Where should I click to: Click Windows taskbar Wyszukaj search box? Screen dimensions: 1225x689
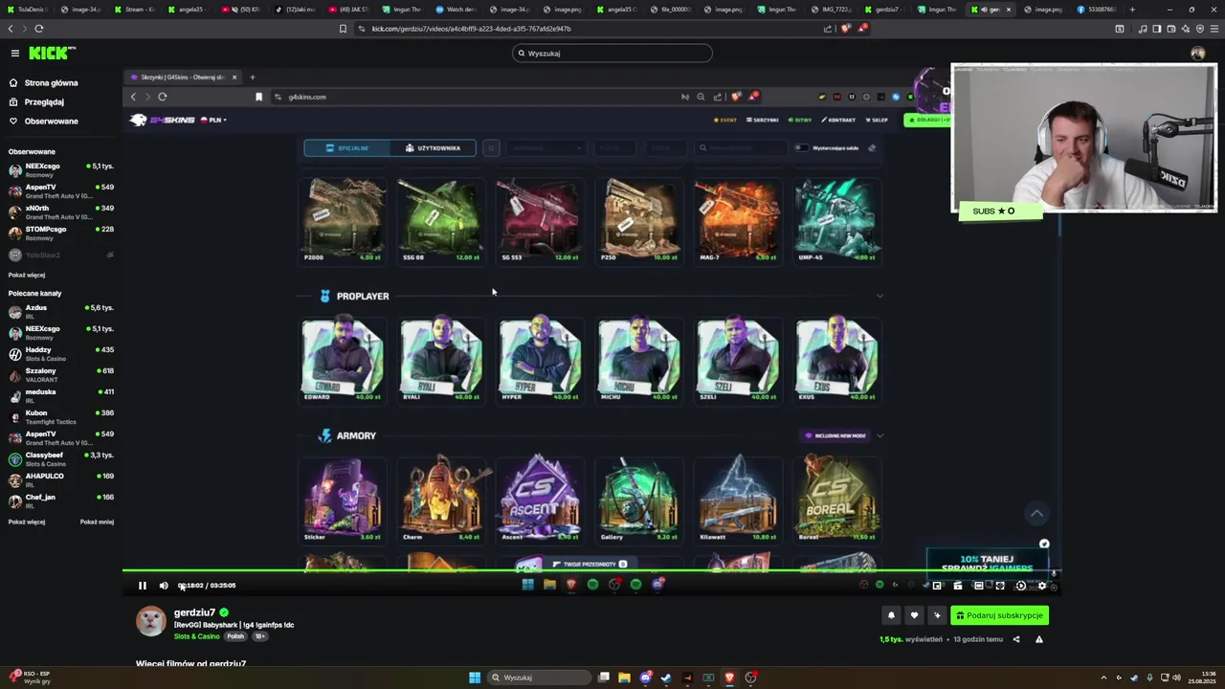click(539, 678)
